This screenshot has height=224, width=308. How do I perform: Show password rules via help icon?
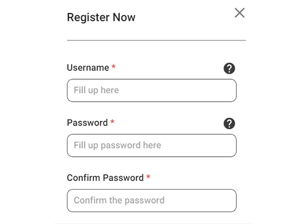click(229, 123)
